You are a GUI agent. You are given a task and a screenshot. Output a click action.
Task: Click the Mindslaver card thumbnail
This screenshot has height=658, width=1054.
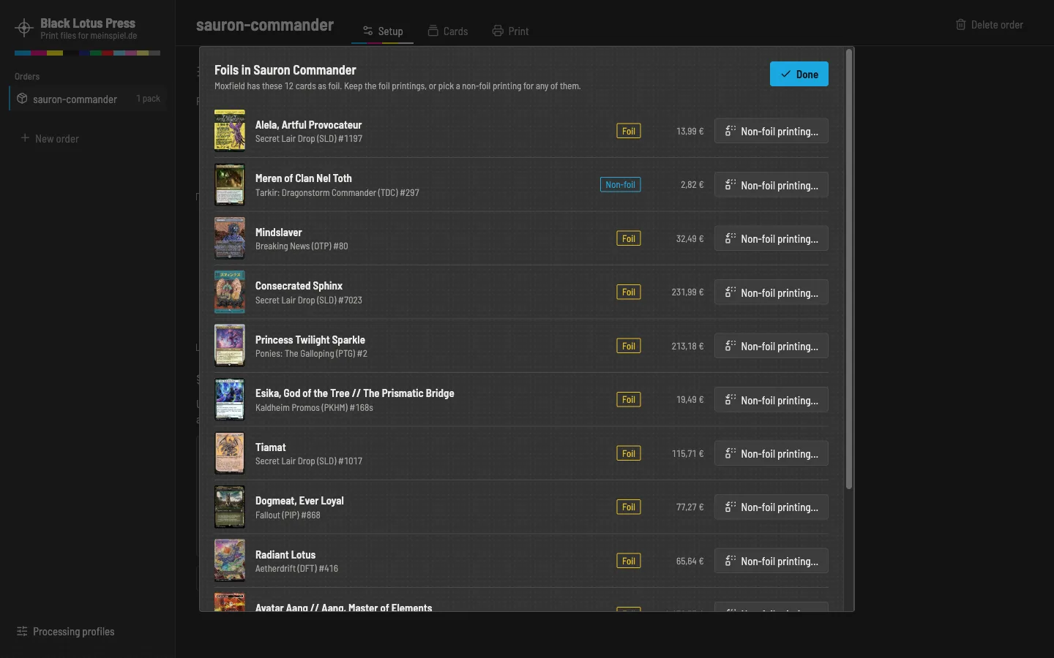(230, 238)
